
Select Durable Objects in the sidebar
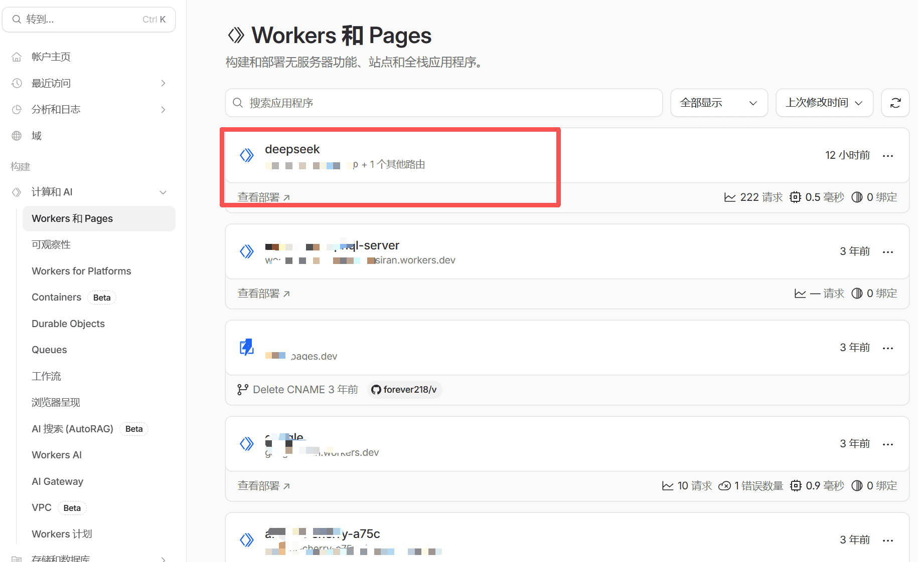point(68,324)
